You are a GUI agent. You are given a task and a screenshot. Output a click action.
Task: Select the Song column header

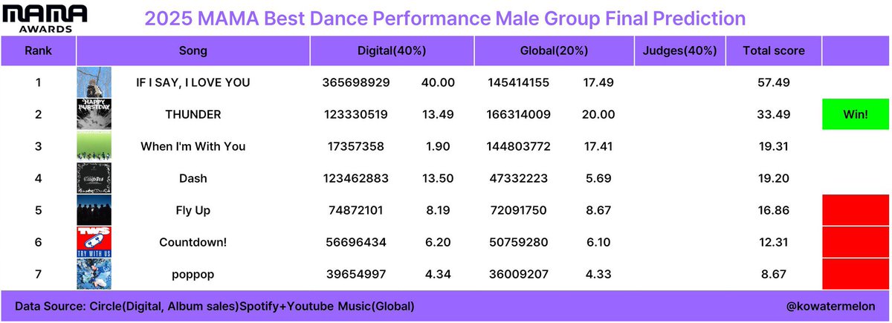[x=193, y=51]
